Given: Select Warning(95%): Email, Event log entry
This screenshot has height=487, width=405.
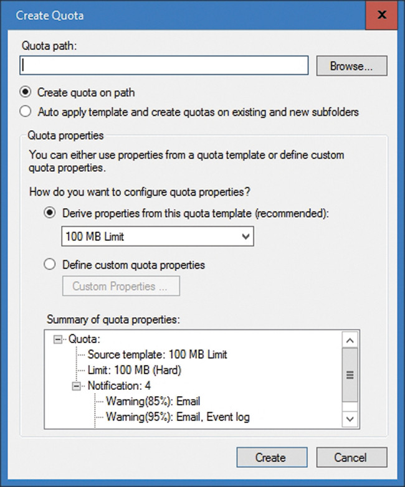Looking at the screenshot, I should (178, 417).
